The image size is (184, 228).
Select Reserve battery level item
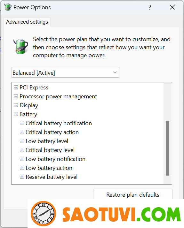pos(52,177)
